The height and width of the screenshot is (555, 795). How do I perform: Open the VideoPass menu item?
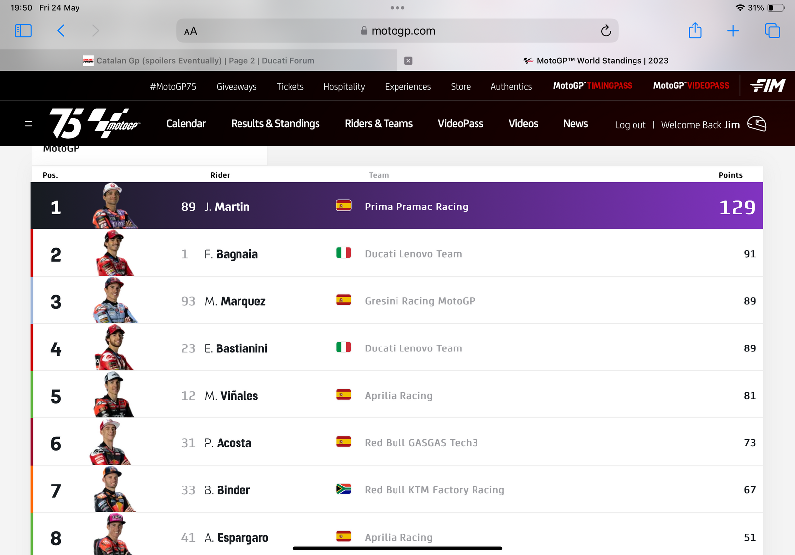[461, 124]
